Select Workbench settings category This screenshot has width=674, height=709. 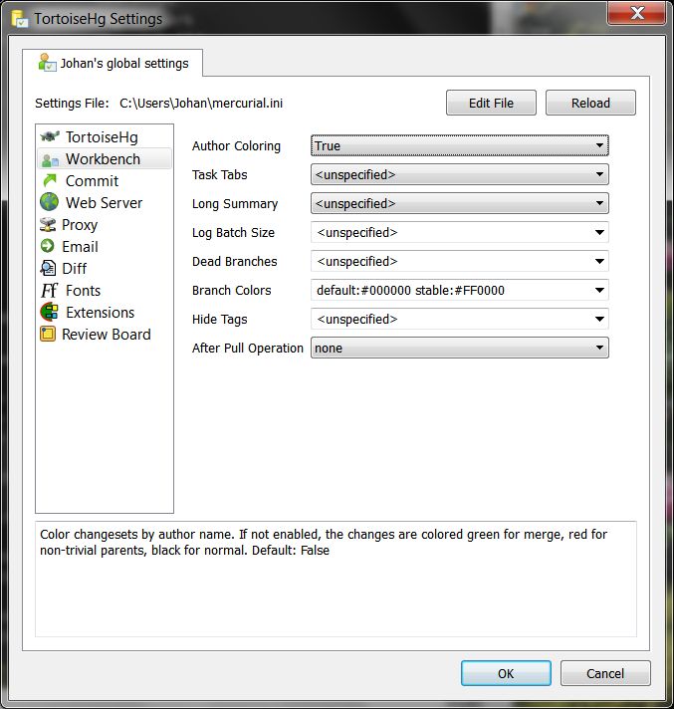[105, 159]
